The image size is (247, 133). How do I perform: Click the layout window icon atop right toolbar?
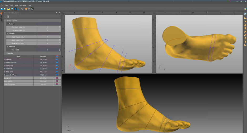[x=245, y=14]
